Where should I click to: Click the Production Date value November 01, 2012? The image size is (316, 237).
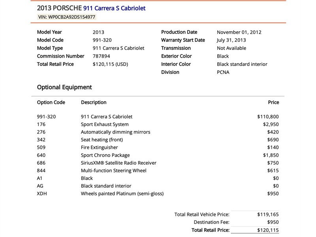239,32
